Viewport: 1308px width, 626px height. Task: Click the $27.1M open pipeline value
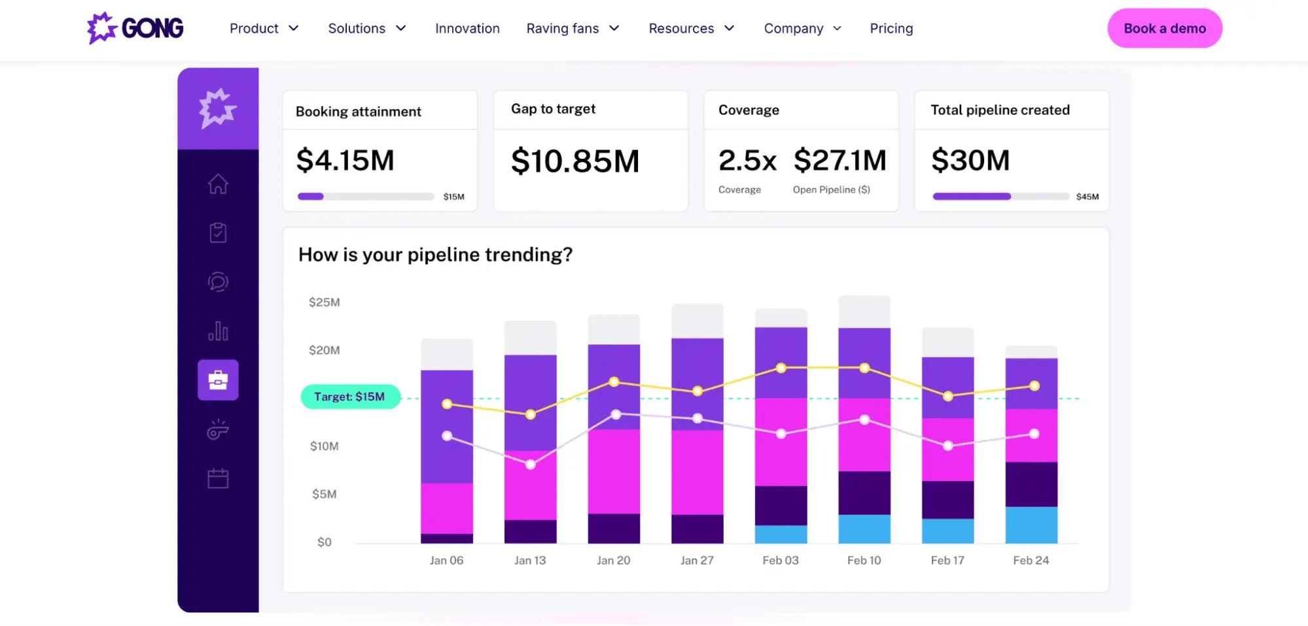[840, 160]
